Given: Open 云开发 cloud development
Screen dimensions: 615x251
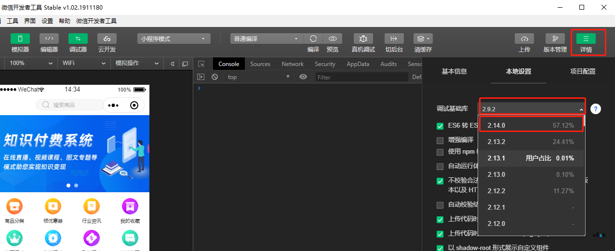Looking at the screenshot, I should click(x=107, y=39).
